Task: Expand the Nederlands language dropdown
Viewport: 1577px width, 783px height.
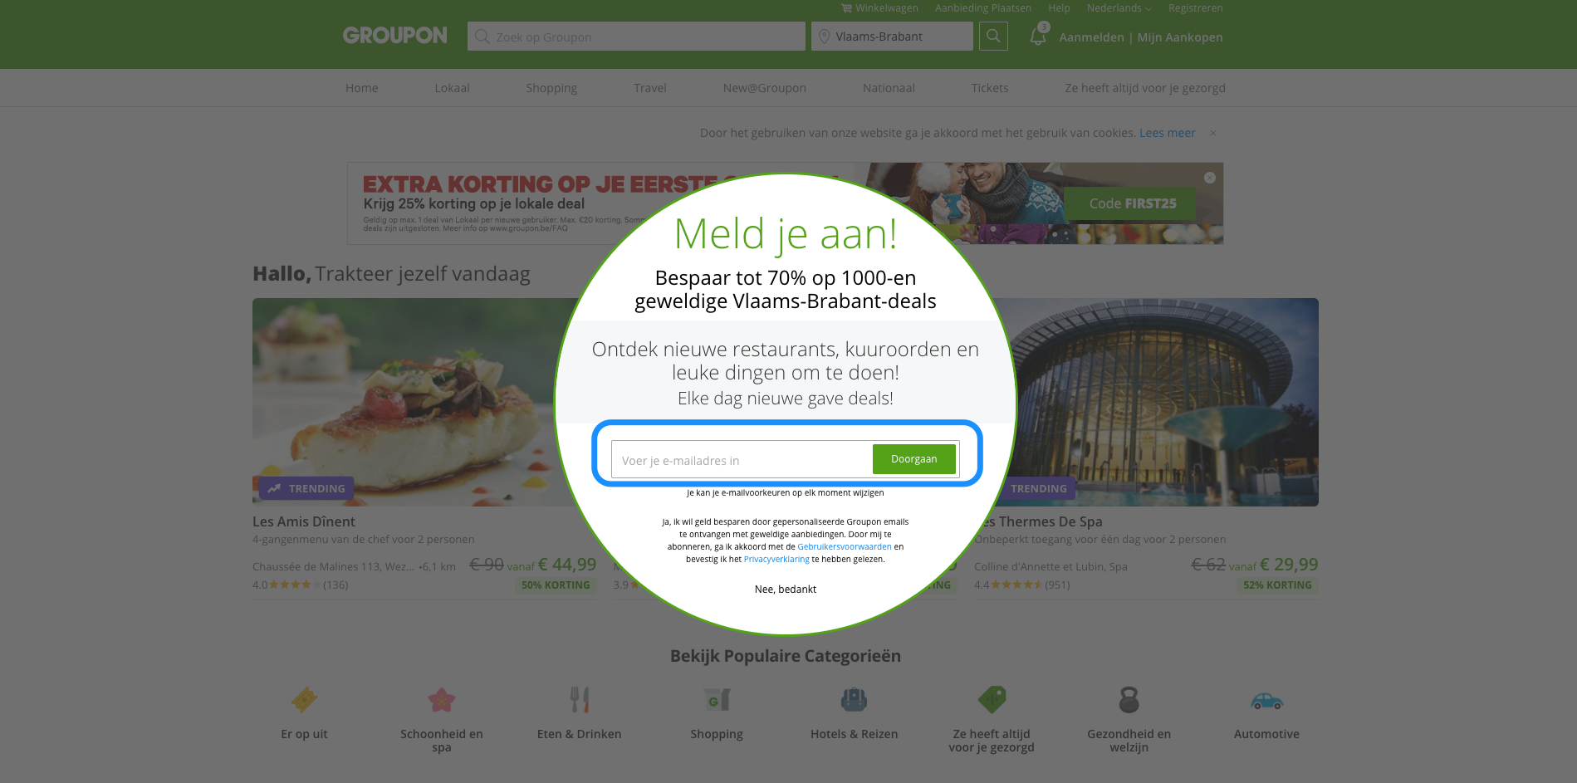Action: [x=1119, y=8]
